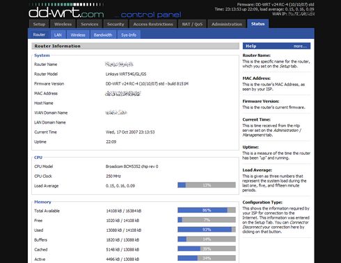This screenshot has width=341, height=263.
Task: Click the 14108 kB / 16384 kB value
Action: [124, 211]
